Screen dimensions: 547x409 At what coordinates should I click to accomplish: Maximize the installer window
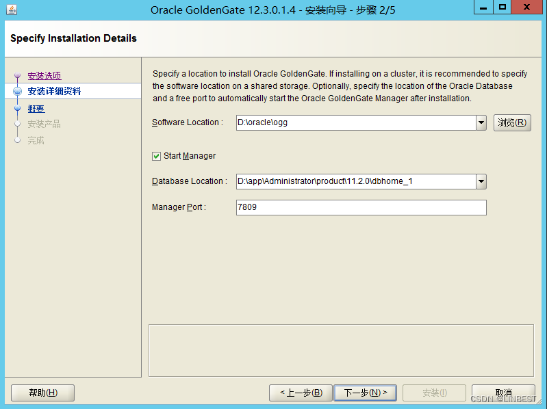[503, 7]
